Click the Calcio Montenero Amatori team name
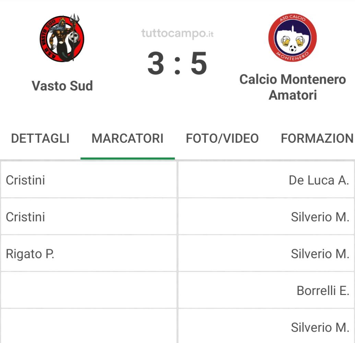 coord(293,87)
